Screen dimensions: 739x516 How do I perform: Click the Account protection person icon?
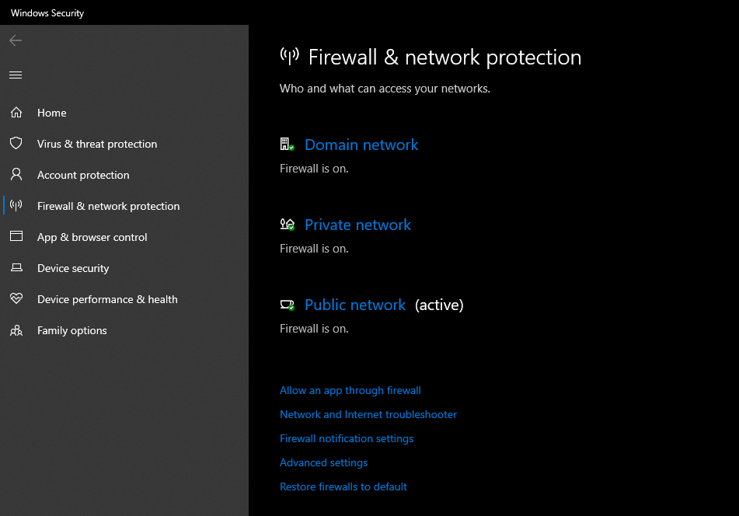tap(16, 175)
